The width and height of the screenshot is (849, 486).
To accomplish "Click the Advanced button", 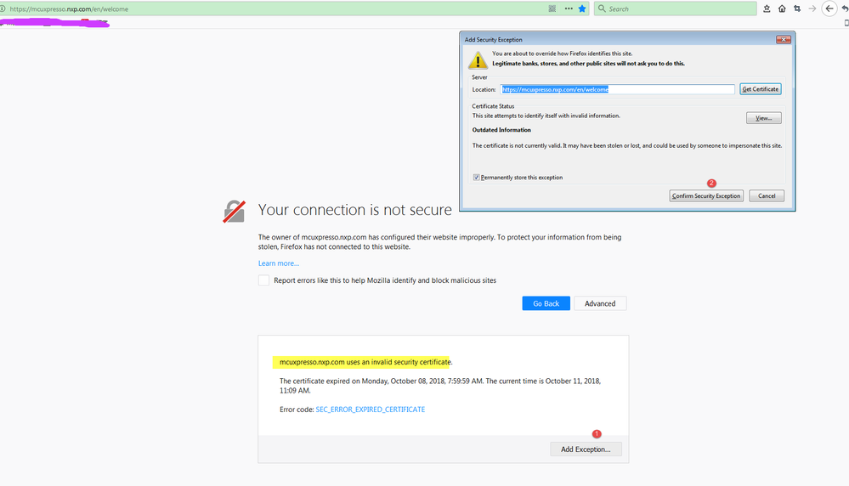I will (x=600, y=303).
